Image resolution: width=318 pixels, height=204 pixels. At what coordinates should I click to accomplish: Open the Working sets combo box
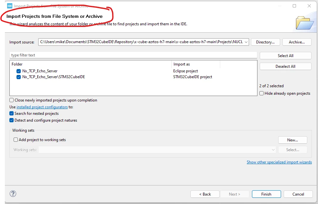pos(157,150)
